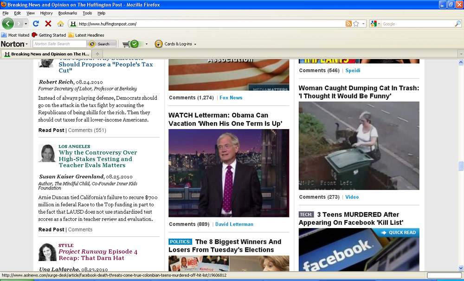This screenshot has height=281, width=464.
Task: Open the Getting Started bookmark
Action: (49, 35)
